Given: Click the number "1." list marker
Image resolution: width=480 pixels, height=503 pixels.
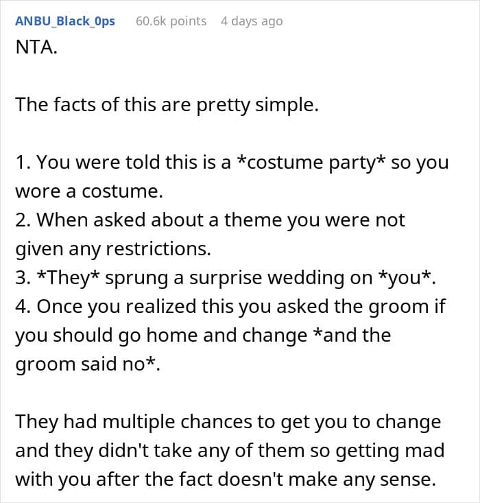Looking at the screenshot, I should [23, 163].
